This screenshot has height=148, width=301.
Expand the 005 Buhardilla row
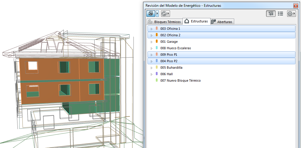click(151, 68)
